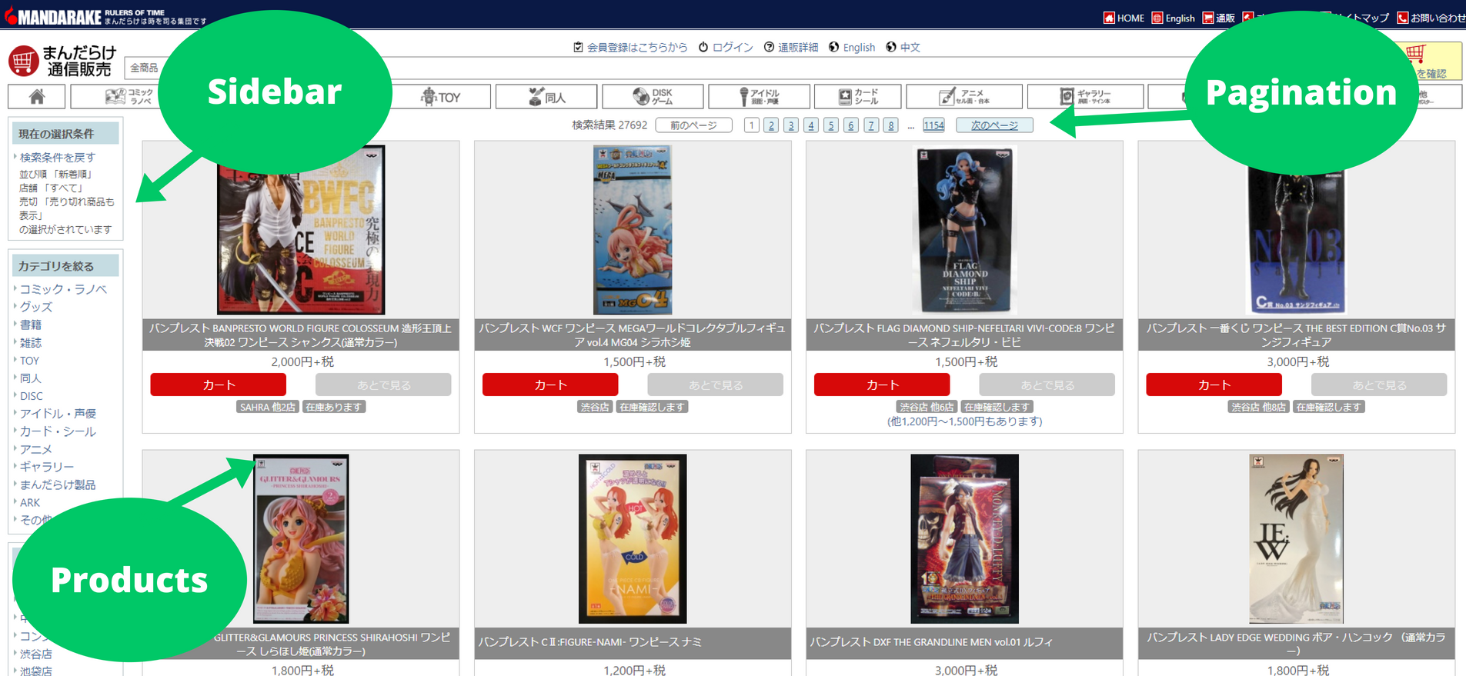The image size is (1466, 676).
Task: Select the DISK ゲーム category tab
Action: pyautogui.click(x=653, y=97)
